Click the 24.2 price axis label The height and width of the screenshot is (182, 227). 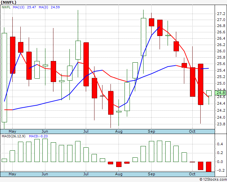[x=221, y=110]
